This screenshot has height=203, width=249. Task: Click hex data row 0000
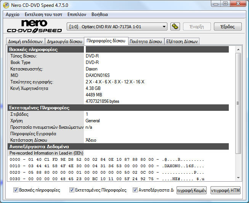tap(107, 160)
